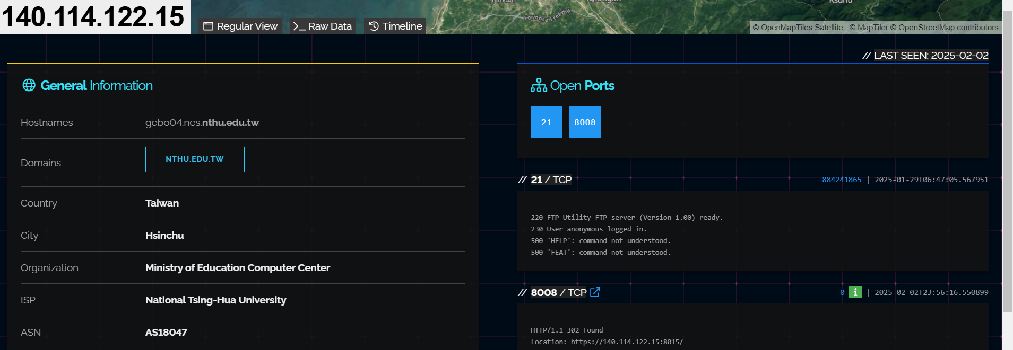Click the OpenMapTiles Satellite attribution link
Viewport: 1013px width, 350px height.
coord(798,28)
